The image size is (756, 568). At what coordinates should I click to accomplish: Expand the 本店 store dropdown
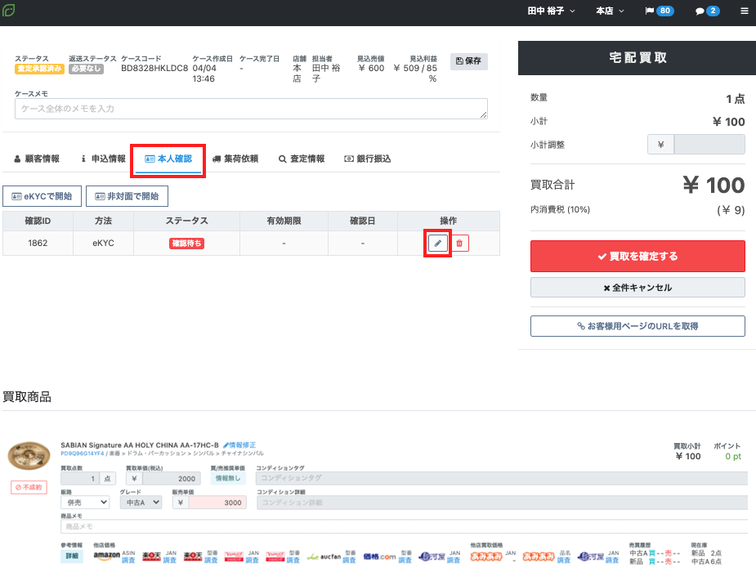(610, 11)
